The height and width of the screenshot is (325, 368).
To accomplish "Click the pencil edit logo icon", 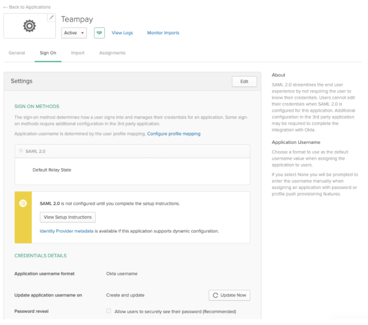I will tap(51, 17).
